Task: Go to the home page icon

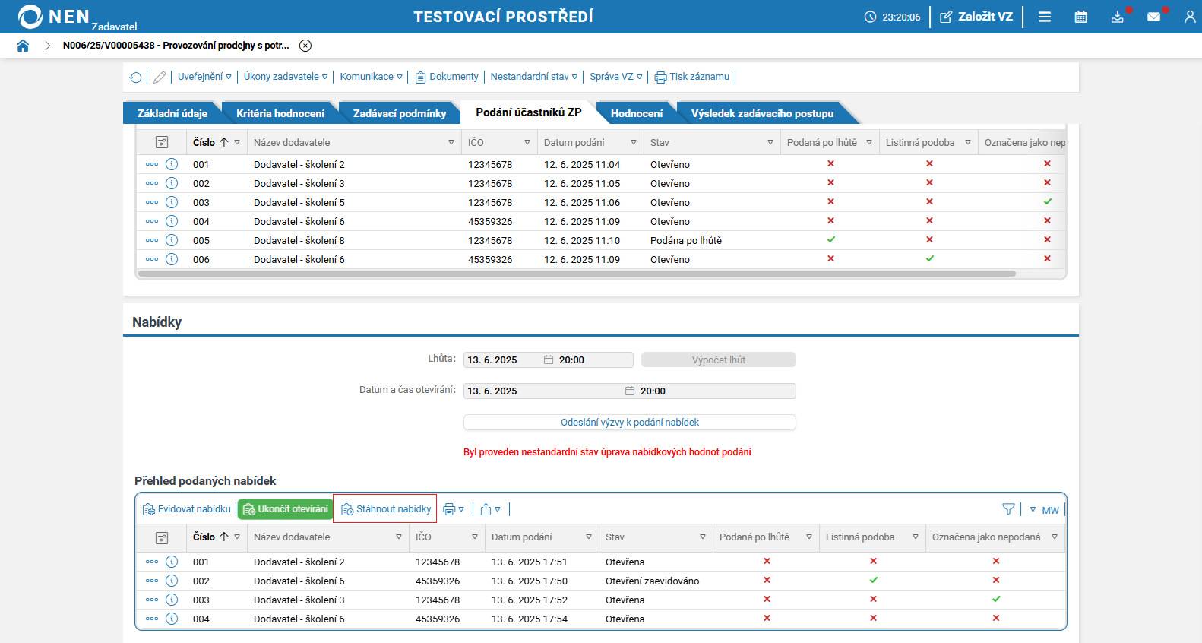Action: click(23, 46)
